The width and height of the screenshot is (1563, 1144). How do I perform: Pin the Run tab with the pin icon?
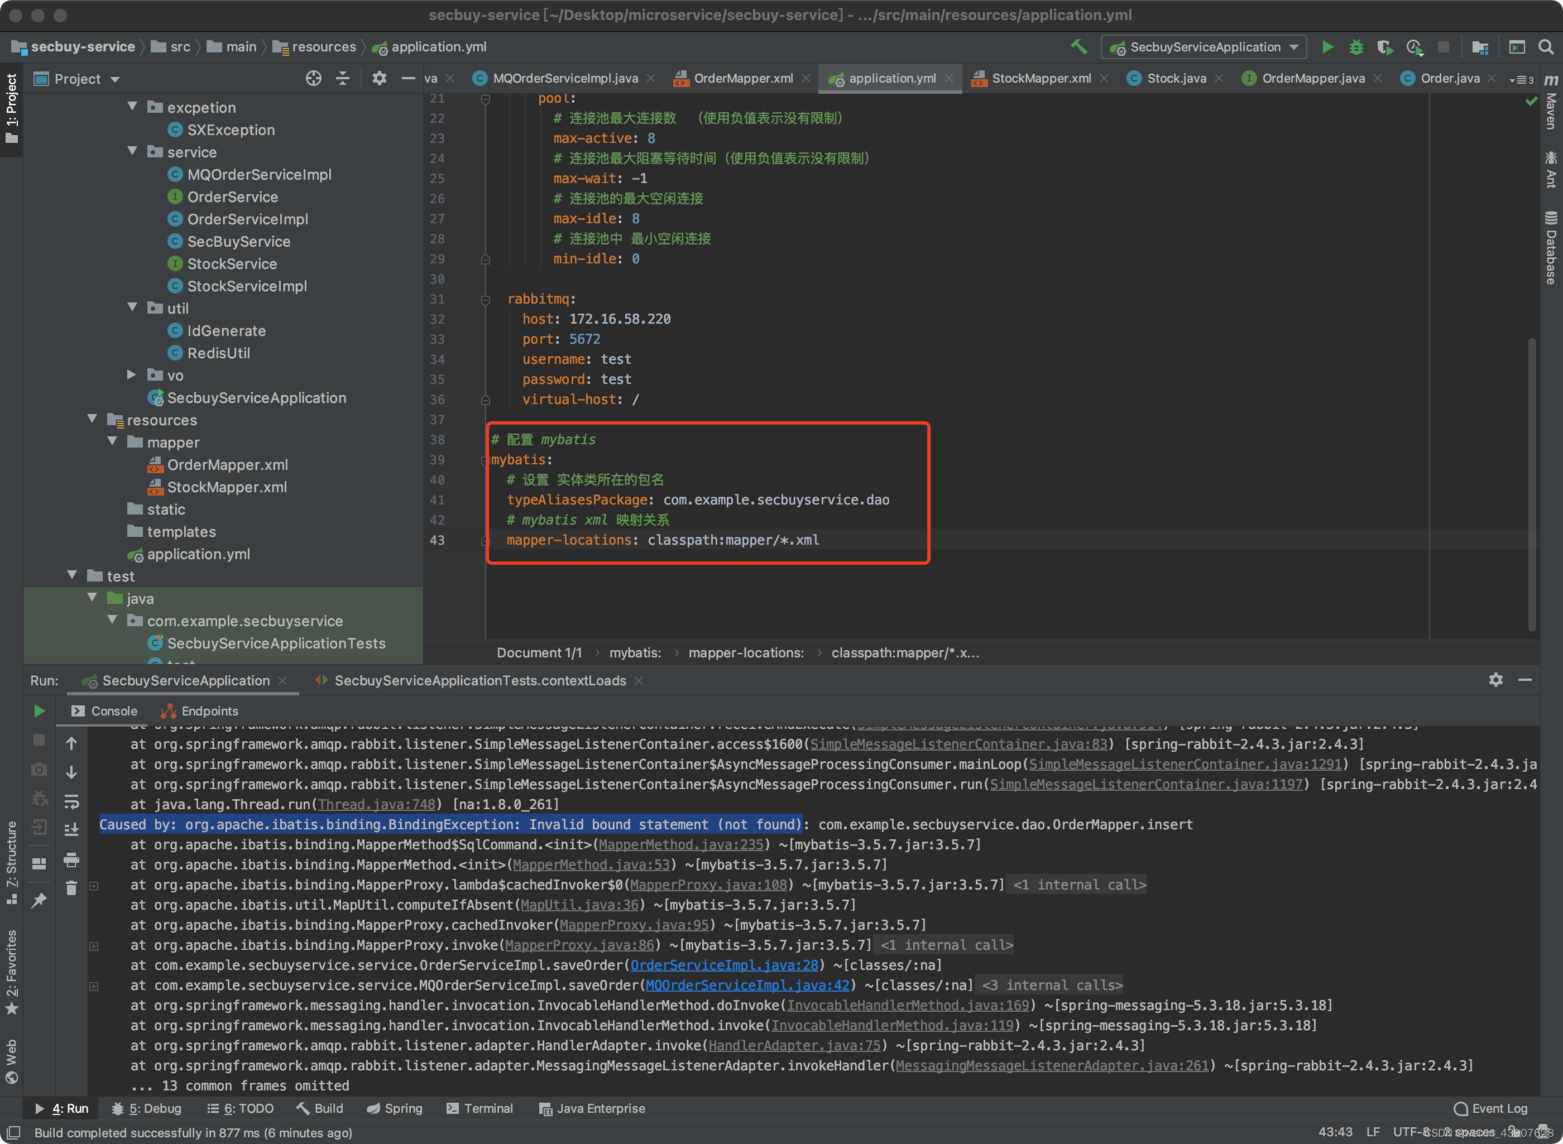(40, 900)
